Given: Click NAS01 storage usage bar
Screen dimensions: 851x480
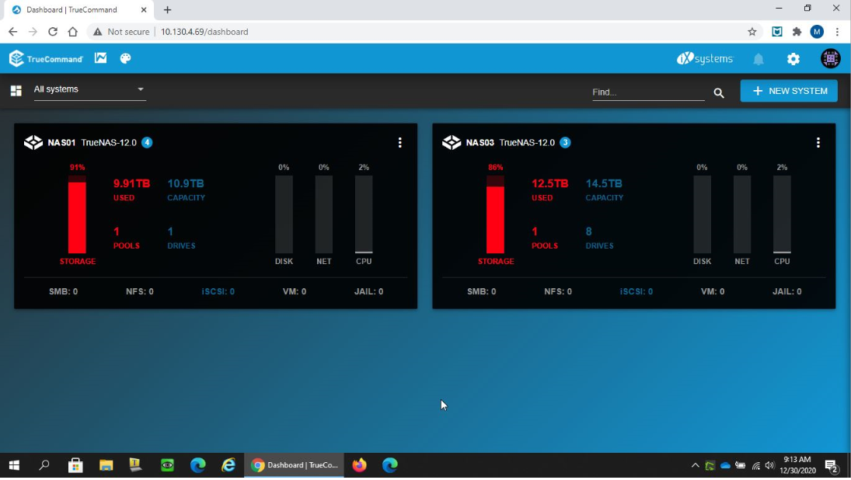Looking at the screenshot, I should coord(77,214).
